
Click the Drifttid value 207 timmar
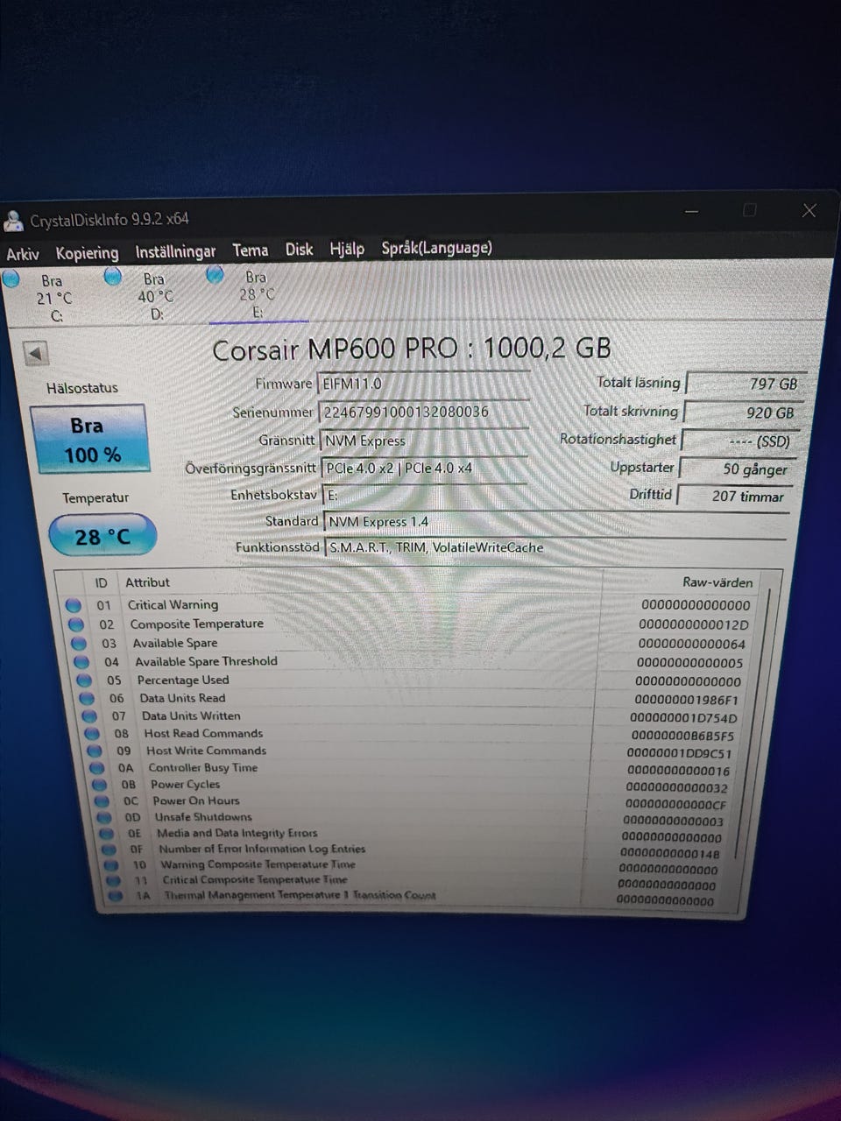pyautogui.click(x=734, y=496)
